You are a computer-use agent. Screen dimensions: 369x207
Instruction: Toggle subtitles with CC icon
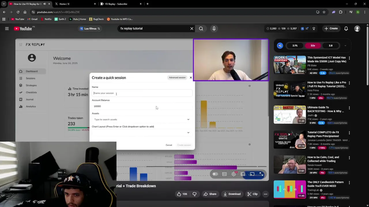coord(224,174)
